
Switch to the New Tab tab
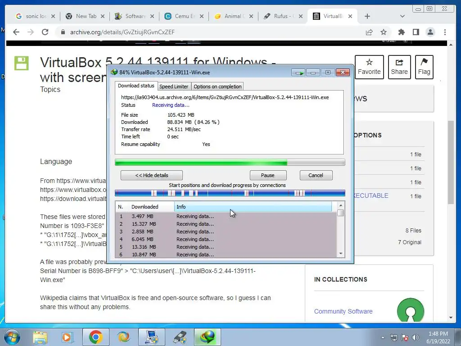point(85,16)
